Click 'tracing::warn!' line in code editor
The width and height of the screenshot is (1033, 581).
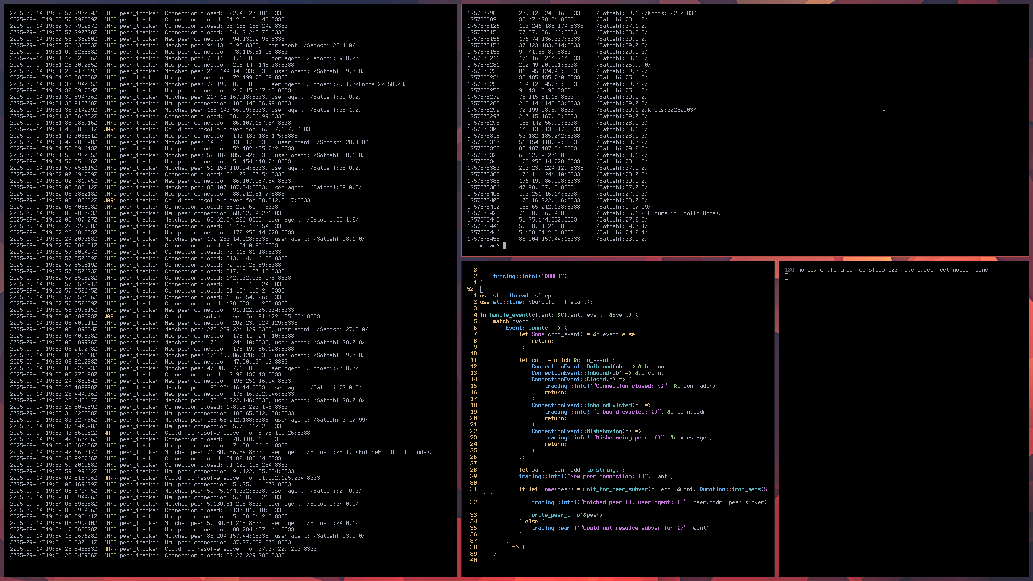point(622,528)
